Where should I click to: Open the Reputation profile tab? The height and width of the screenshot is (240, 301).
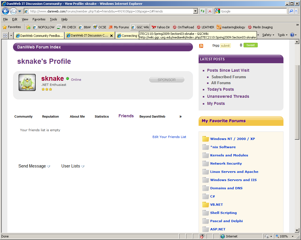pos(50,116)
